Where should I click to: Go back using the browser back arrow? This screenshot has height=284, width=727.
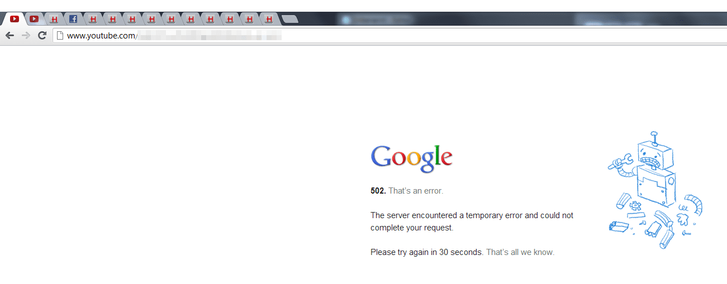9,36
